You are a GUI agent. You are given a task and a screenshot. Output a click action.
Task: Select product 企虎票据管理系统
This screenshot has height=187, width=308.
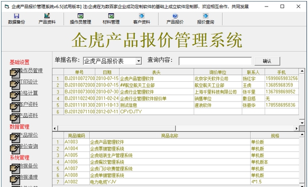pos(170,148)
